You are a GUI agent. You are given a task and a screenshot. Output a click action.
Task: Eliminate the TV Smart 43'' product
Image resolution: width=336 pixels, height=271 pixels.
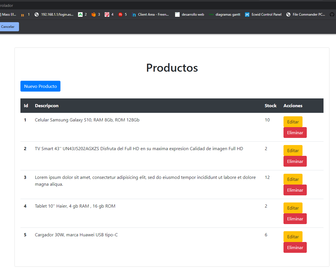pyautogui.click(x=295, y=161)
